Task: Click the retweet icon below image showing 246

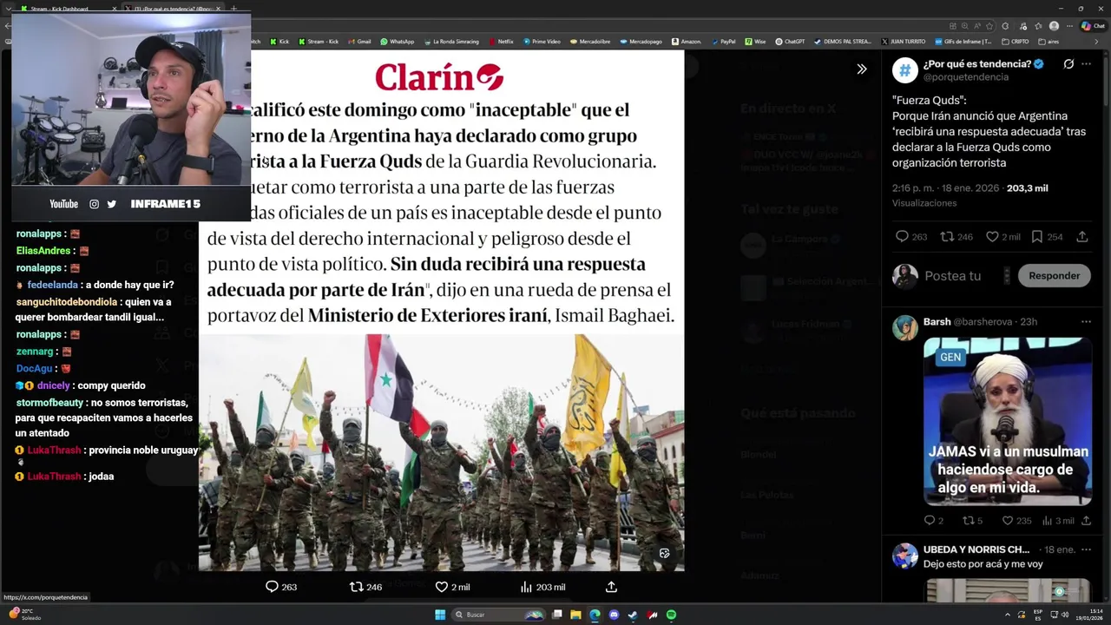Action: pos(356,587)
